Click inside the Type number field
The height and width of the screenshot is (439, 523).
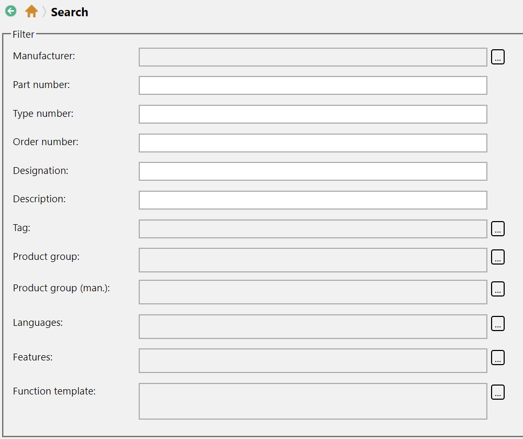click(312, 114)
